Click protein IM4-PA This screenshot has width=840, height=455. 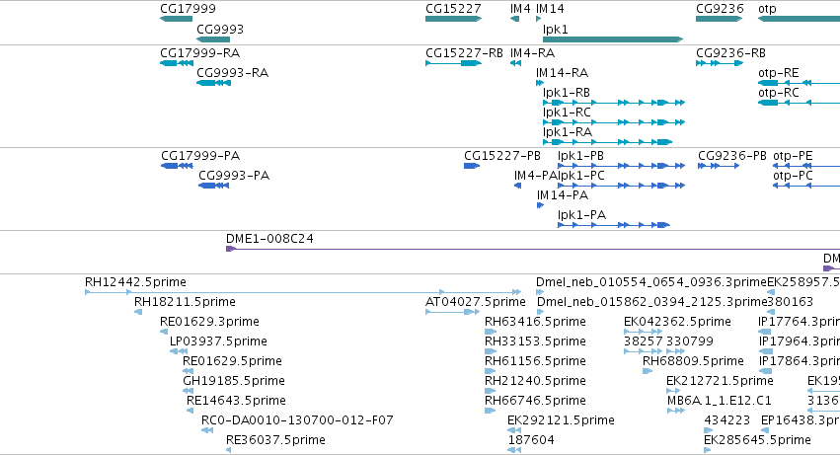(536, 176)
